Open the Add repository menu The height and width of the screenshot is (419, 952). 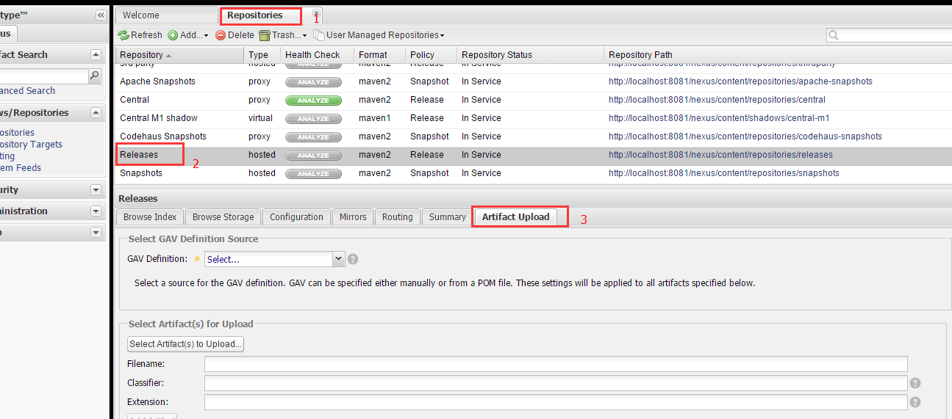pos(188,34)
